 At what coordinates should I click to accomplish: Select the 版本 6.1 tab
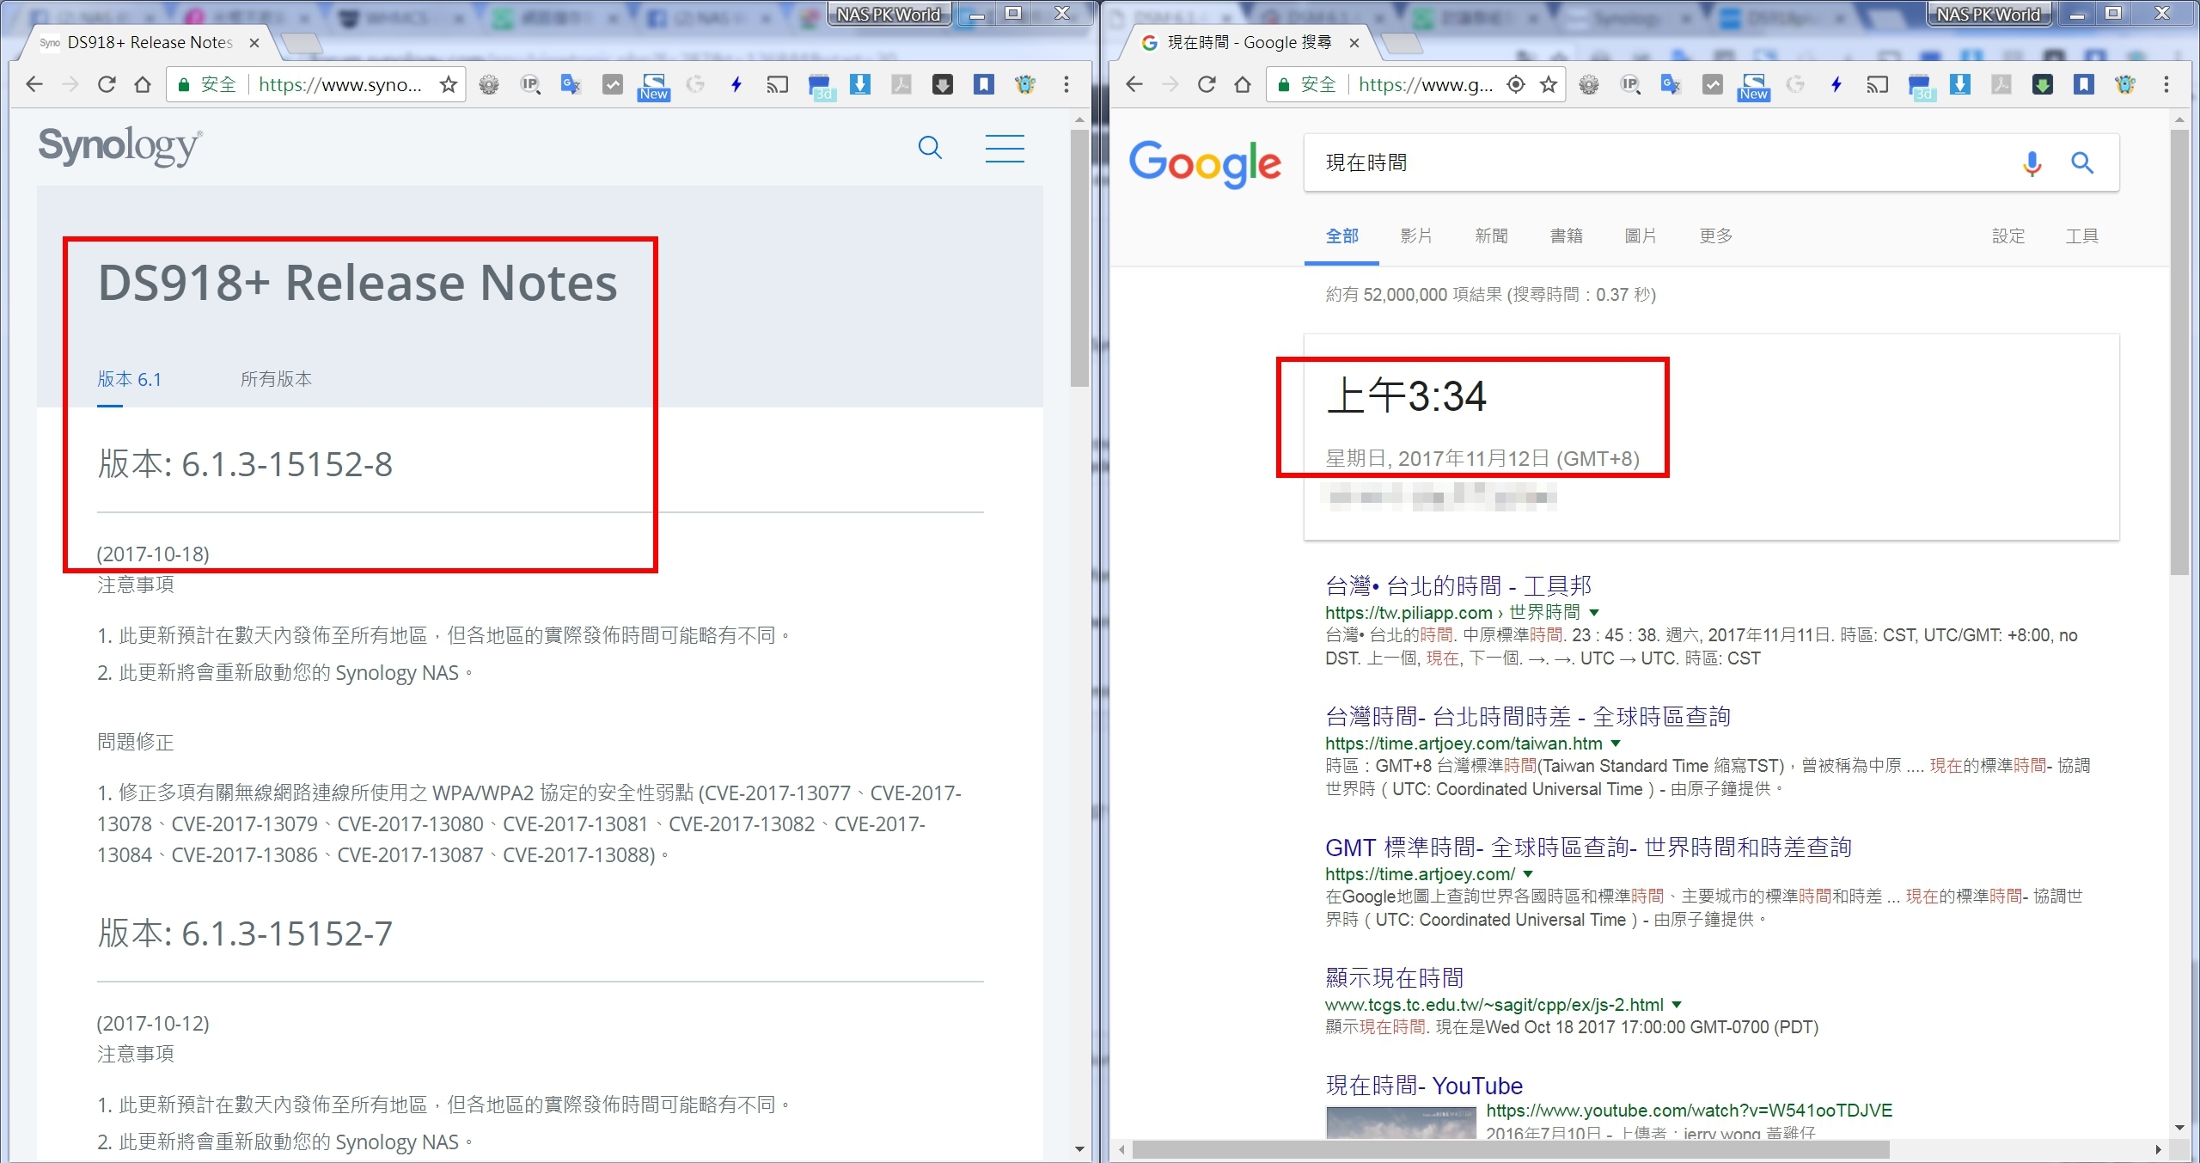click(129, 379)
